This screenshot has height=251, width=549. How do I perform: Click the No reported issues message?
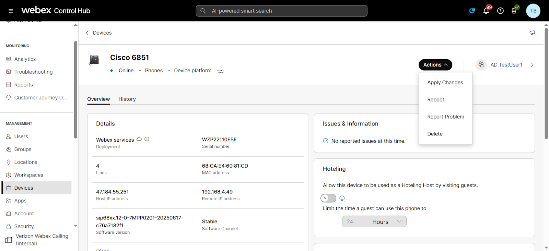[368, 141]
